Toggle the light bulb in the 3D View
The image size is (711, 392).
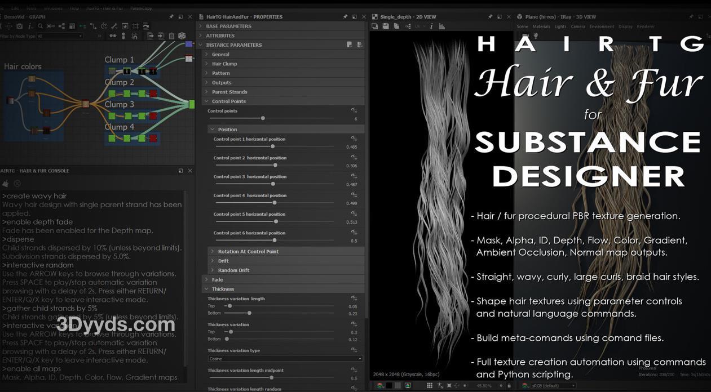(536, 36)
